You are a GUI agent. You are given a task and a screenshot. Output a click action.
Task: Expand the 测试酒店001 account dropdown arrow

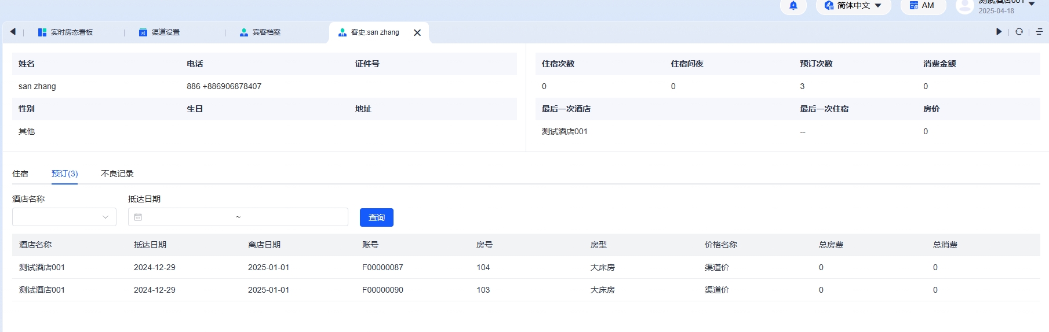coord(1032,5)
